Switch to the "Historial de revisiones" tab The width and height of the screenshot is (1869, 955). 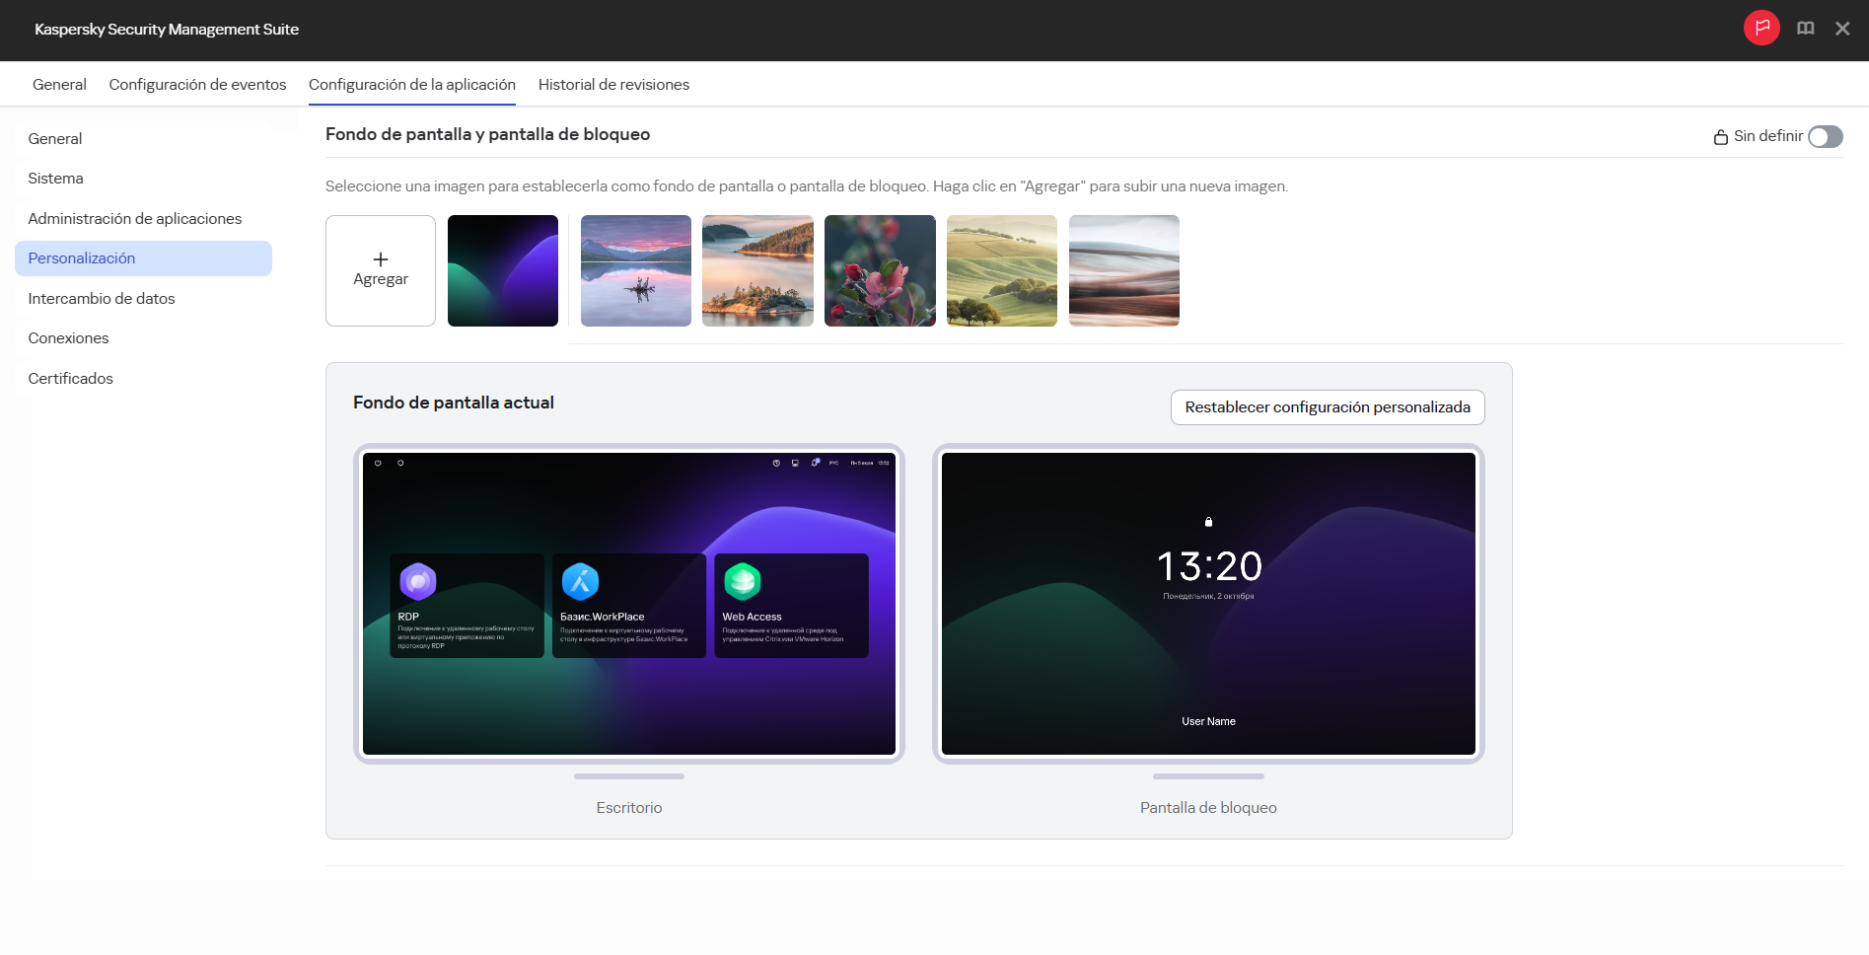613,84
